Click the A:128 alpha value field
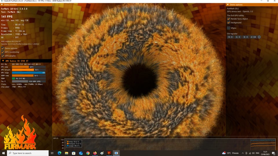This screenshot has width=278, height=156. coord(253,37)
